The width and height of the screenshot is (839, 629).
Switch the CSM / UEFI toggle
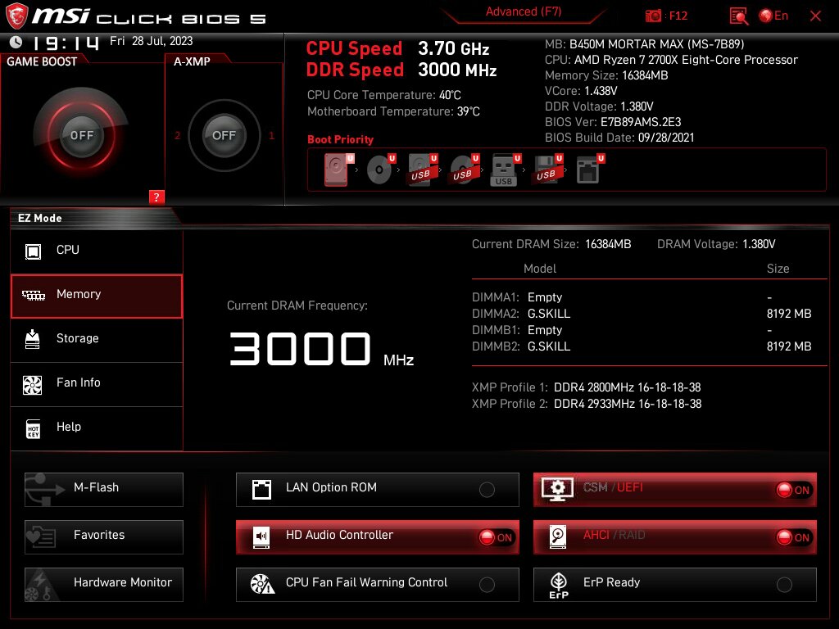click(x=794, y=490)
